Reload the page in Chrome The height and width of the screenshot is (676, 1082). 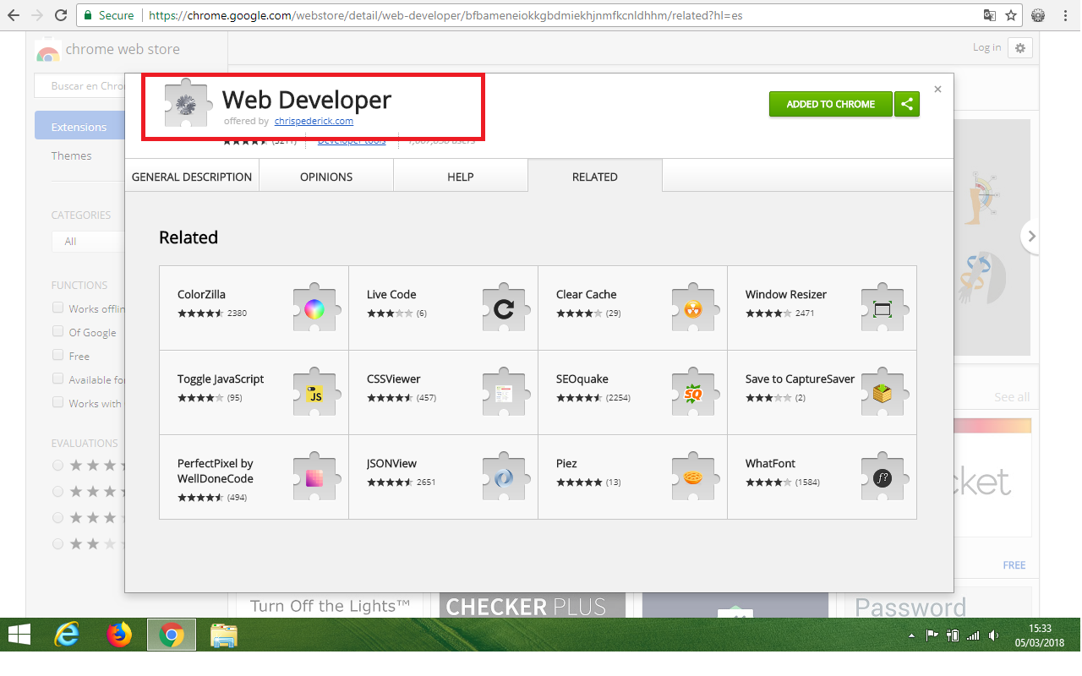[60, 15]
